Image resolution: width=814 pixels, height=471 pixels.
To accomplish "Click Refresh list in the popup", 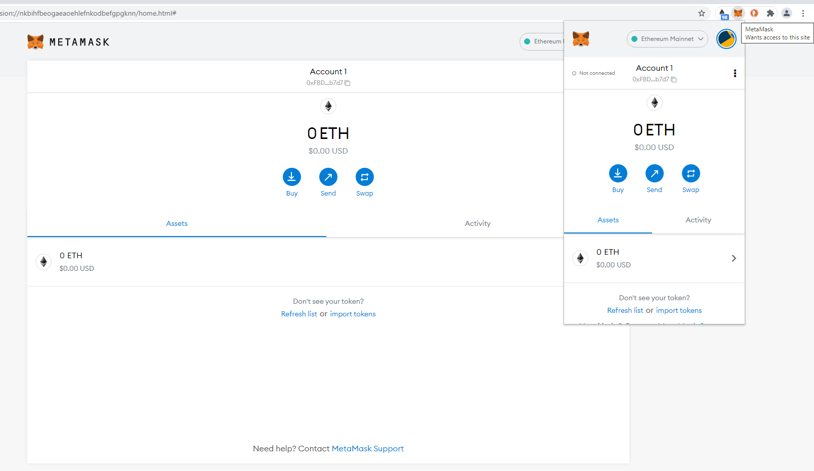I will (625, 311).
